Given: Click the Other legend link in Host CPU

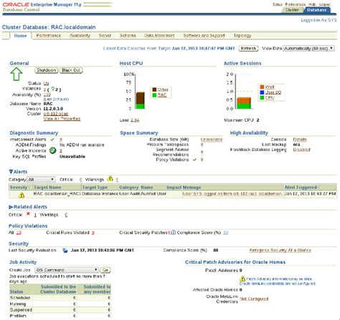Looking at the screenshot, I should coord(163,89).
